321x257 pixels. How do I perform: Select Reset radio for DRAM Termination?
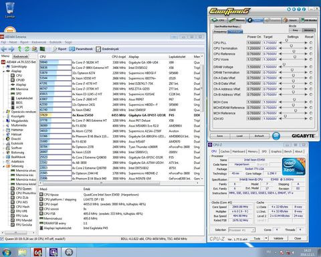tap(311, 72)
